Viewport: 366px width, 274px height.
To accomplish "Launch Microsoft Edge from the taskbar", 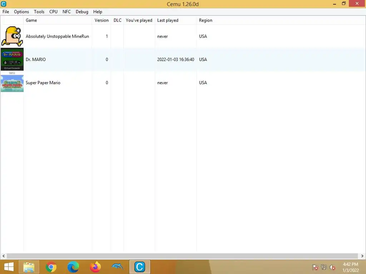I will point(73,267).
